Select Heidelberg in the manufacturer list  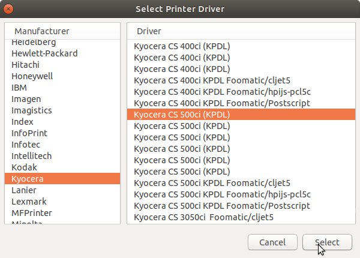click(62, 43)
